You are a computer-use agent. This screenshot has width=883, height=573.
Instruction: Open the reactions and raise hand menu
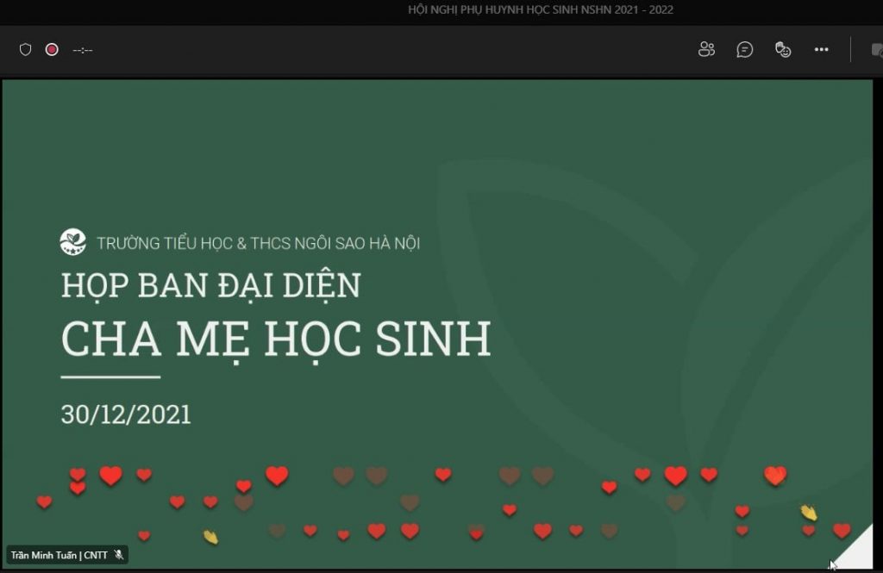[x=783, y=49]
